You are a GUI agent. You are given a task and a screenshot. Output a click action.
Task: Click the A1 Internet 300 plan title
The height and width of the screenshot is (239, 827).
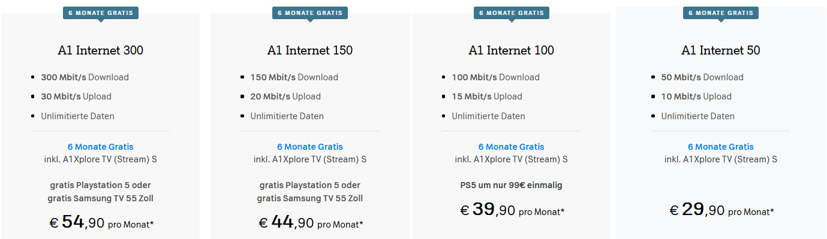coord(100,50)
